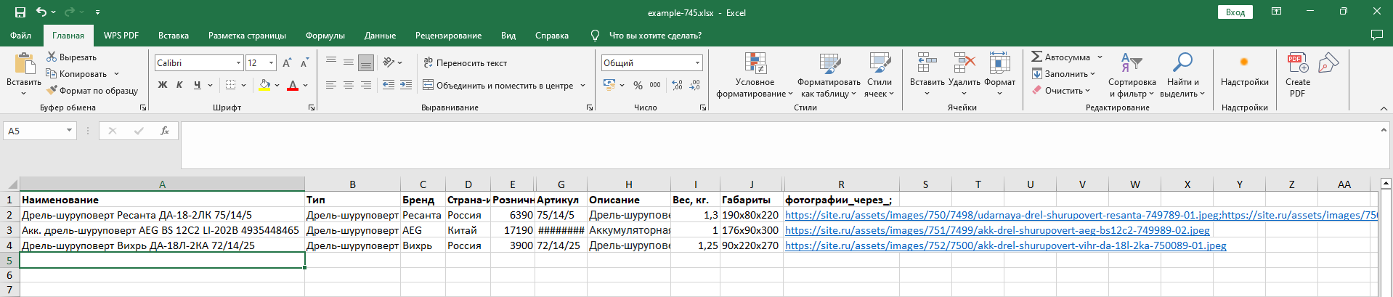Switch to Данные ribbon tab
The image size is (1393, 297).
380,35
